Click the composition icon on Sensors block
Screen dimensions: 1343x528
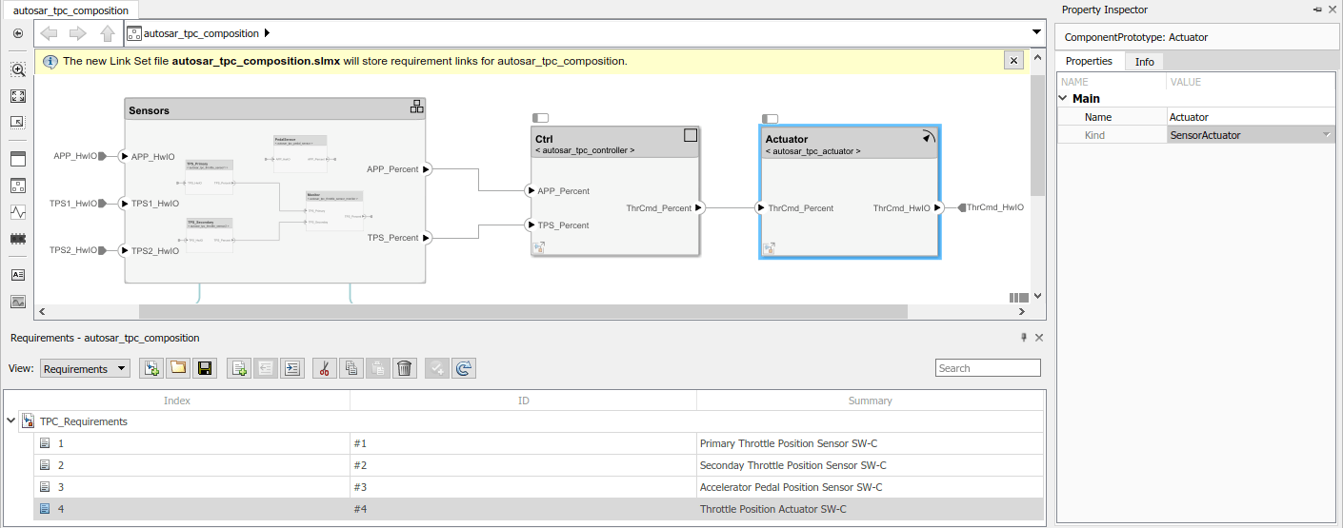click(x=416, y=107)
